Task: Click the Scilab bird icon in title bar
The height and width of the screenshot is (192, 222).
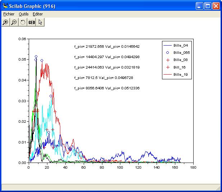Action: pyautogui.click(x=5, y=6)
